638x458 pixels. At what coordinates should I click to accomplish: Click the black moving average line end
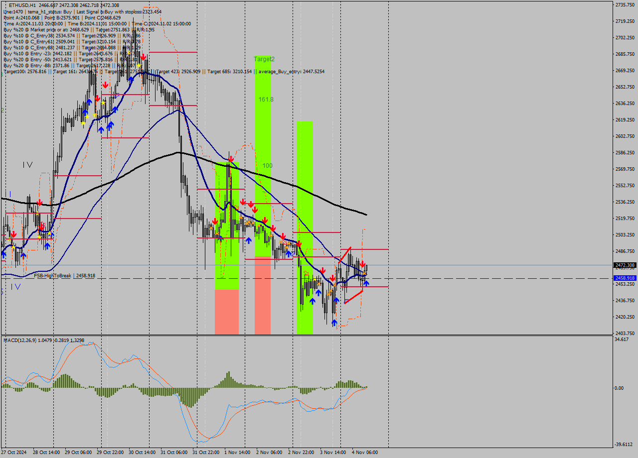pos(366,215)
